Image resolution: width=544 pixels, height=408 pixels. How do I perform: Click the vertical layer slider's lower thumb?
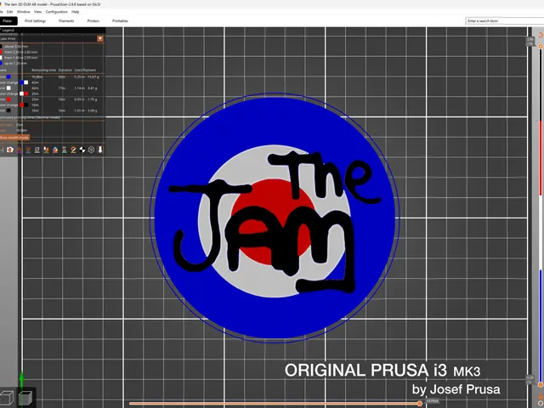(x=541, y=385)
